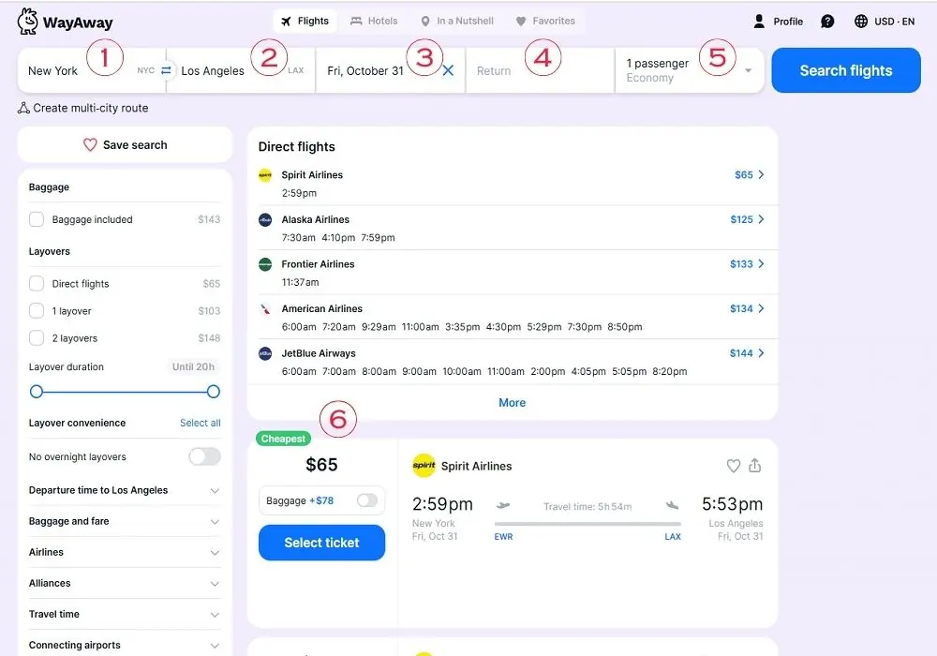The width and height of the screenshot is (937, 656).
Task: Click the Return date field
Action: 541,70
